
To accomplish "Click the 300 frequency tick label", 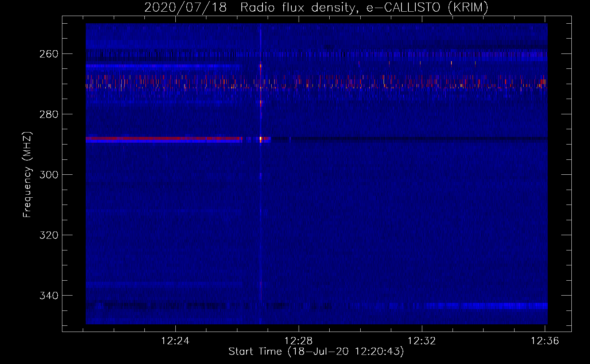I will [x=49, y=175].
